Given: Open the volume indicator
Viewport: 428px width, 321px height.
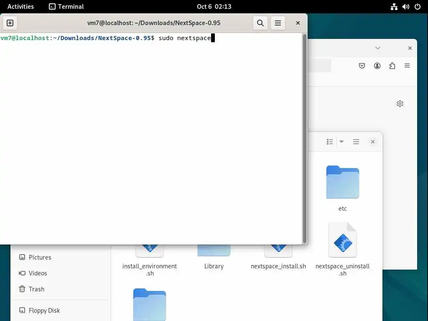Looking at the screenshot, I should point(405,7).
